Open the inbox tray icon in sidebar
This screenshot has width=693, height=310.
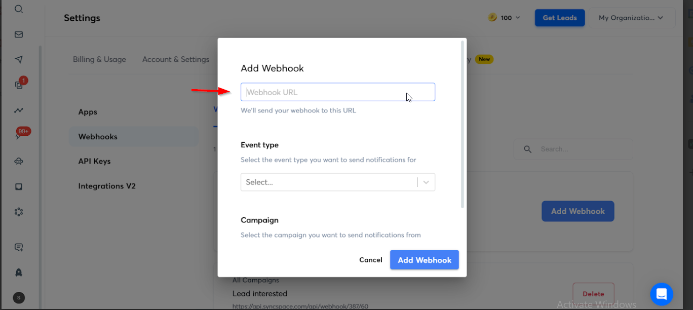(x=19, y=186)
